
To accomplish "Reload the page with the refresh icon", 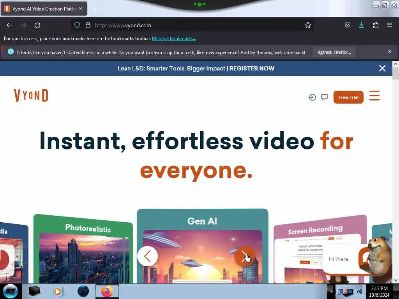I will 37,25.
